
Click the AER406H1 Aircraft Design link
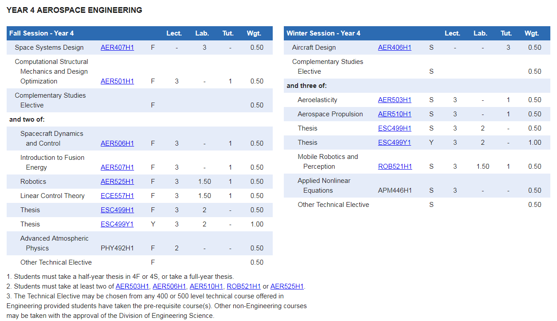(x=394, y=48)
